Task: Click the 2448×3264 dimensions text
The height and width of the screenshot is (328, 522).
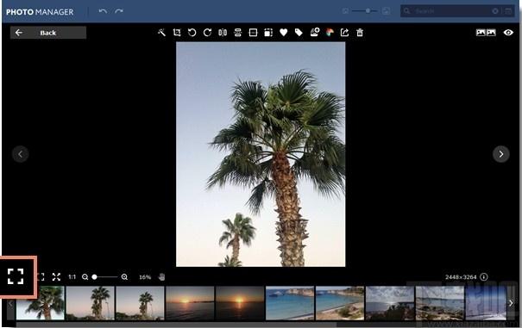Action: pos(461,277)
